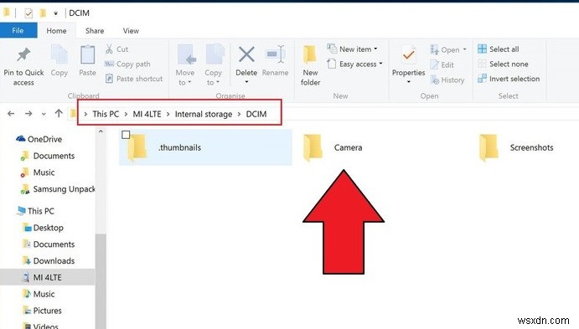Expand the Move to dropdown arrow
The height and width of the screenshot is (329, 579).
(189, 82)
